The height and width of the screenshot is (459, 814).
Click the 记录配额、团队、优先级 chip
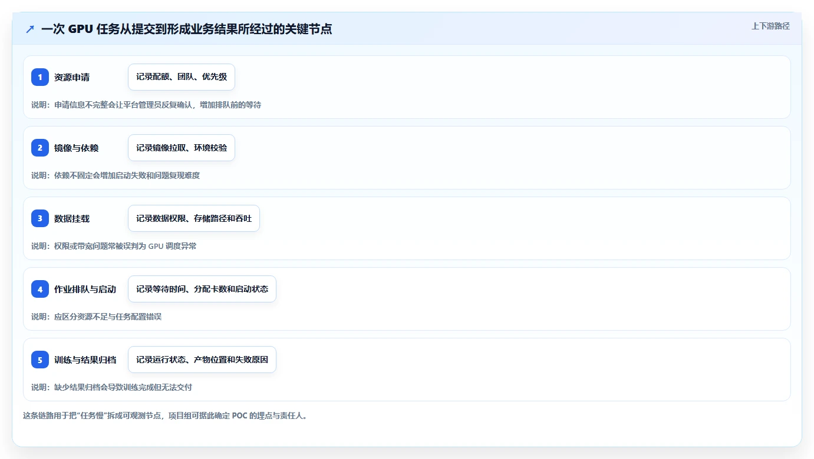pyautogui.click(x=182, y=77)
